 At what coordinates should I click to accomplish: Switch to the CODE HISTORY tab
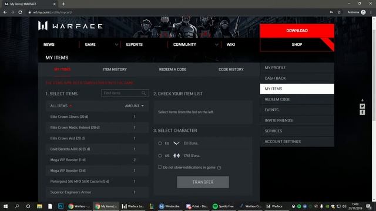point(231,69)
